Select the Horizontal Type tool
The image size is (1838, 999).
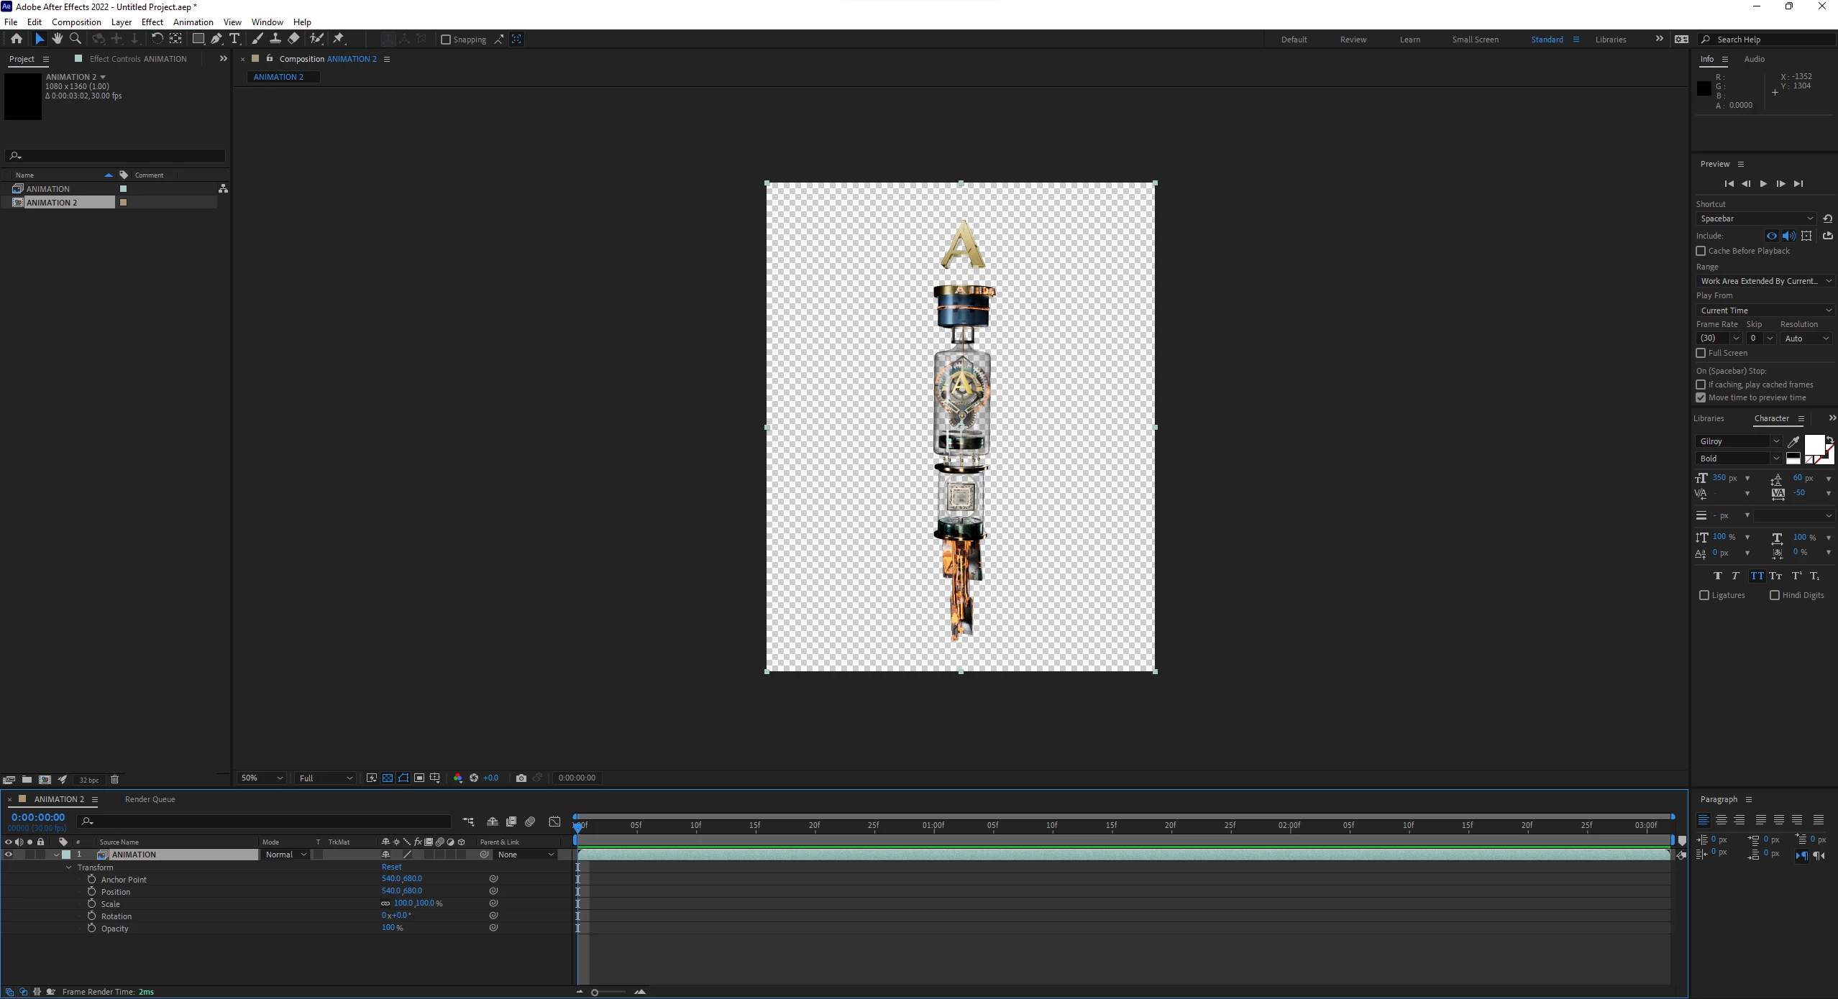click(x=234, y=39)
